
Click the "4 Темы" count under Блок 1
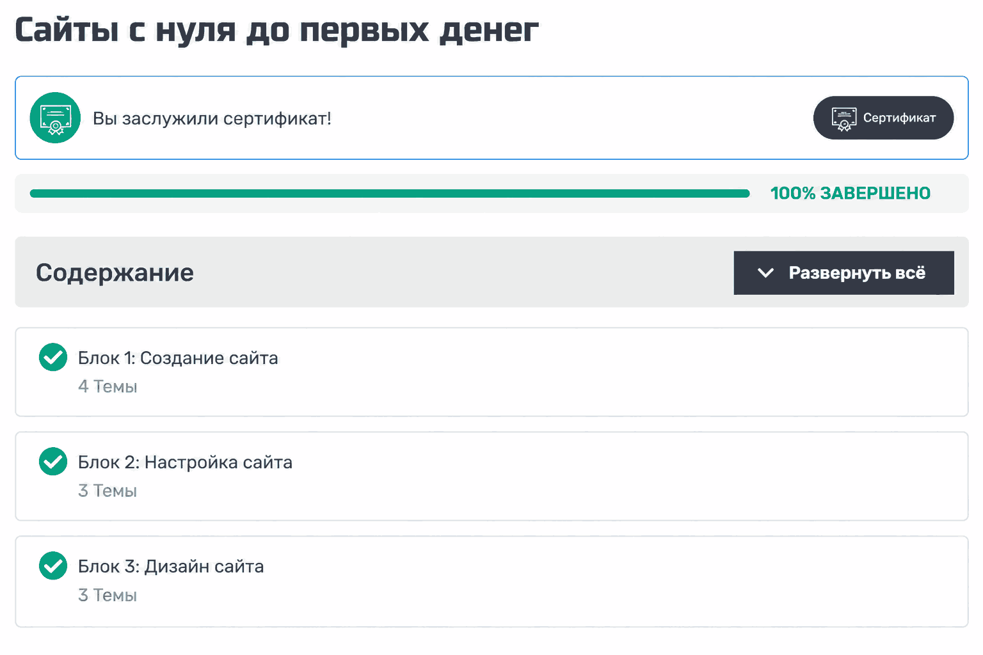108,386
